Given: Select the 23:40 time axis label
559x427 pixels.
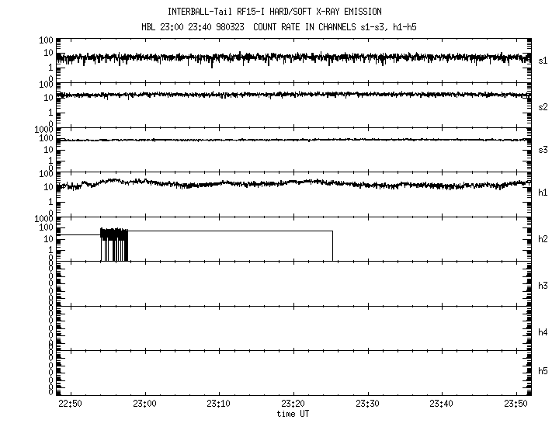Looking at the screenshot, I should coord(442,404).
